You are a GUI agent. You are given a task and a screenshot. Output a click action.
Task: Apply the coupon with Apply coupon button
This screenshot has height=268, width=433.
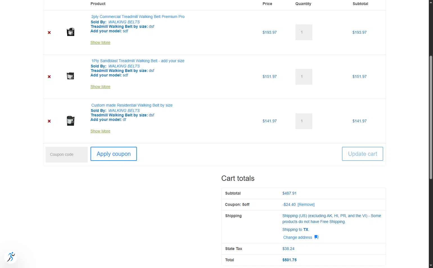(x=114, y=154)
